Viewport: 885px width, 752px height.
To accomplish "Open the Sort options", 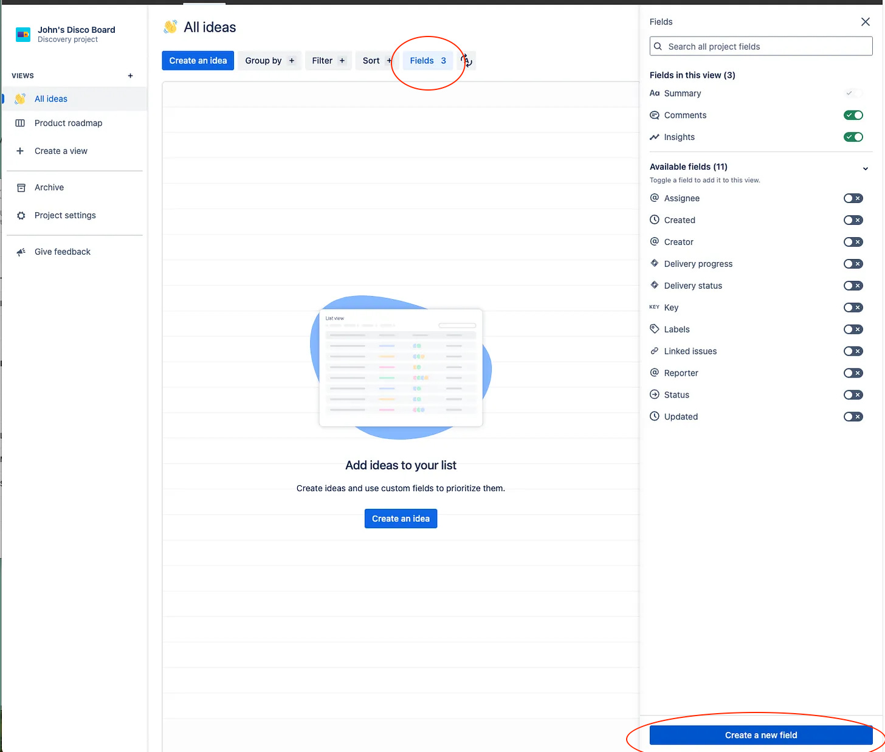I will click(x=377, y=61).
